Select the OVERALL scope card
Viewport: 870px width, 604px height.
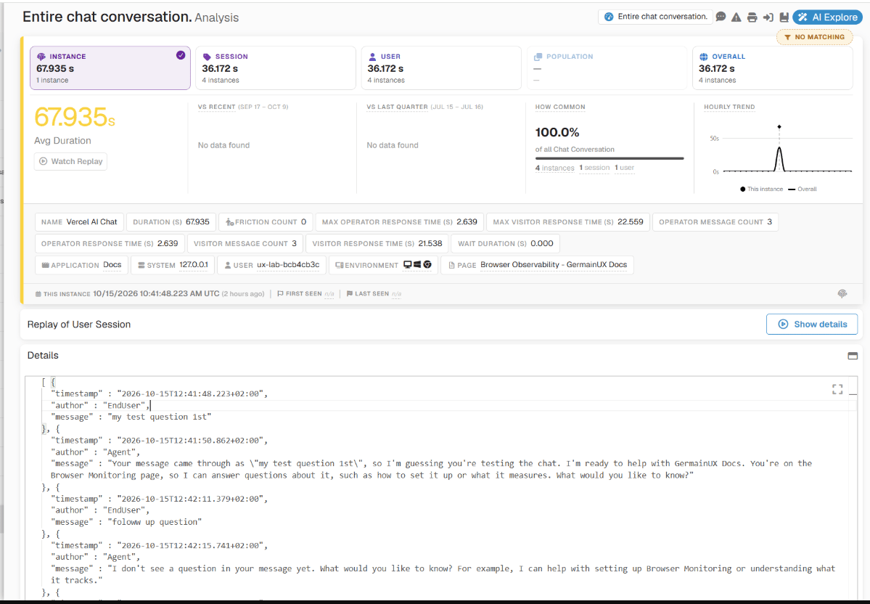coord(772,68)
